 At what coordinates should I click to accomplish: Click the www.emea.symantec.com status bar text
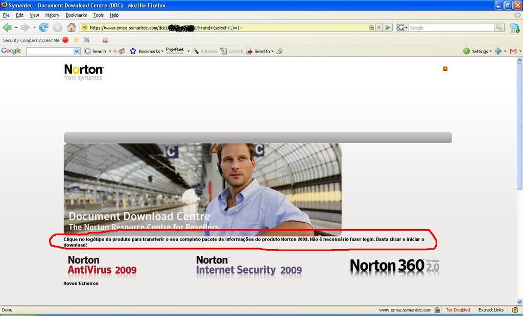pos(405,310)
